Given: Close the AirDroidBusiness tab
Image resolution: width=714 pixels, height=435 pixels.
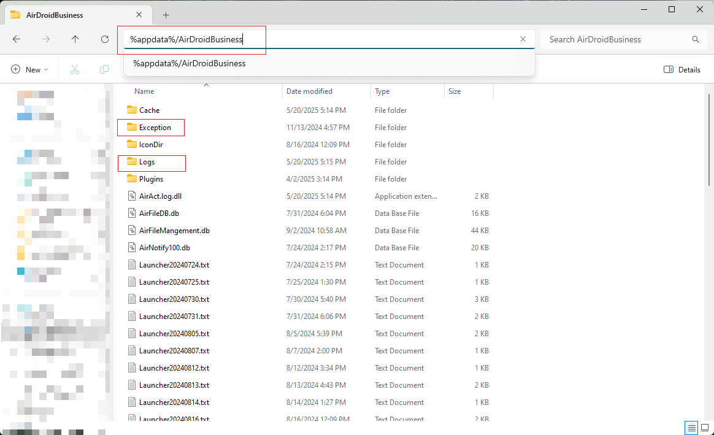Looking at the screenshot, I should [139, 15].
